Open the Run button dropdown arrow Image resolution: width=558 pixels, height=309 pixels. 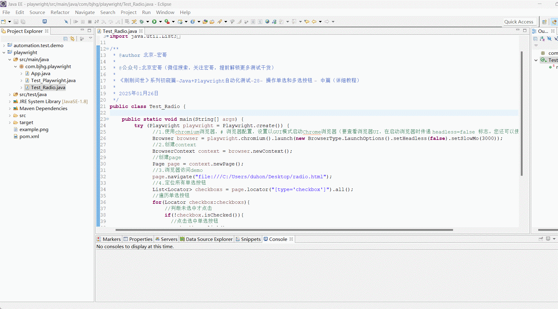[160, 22]
